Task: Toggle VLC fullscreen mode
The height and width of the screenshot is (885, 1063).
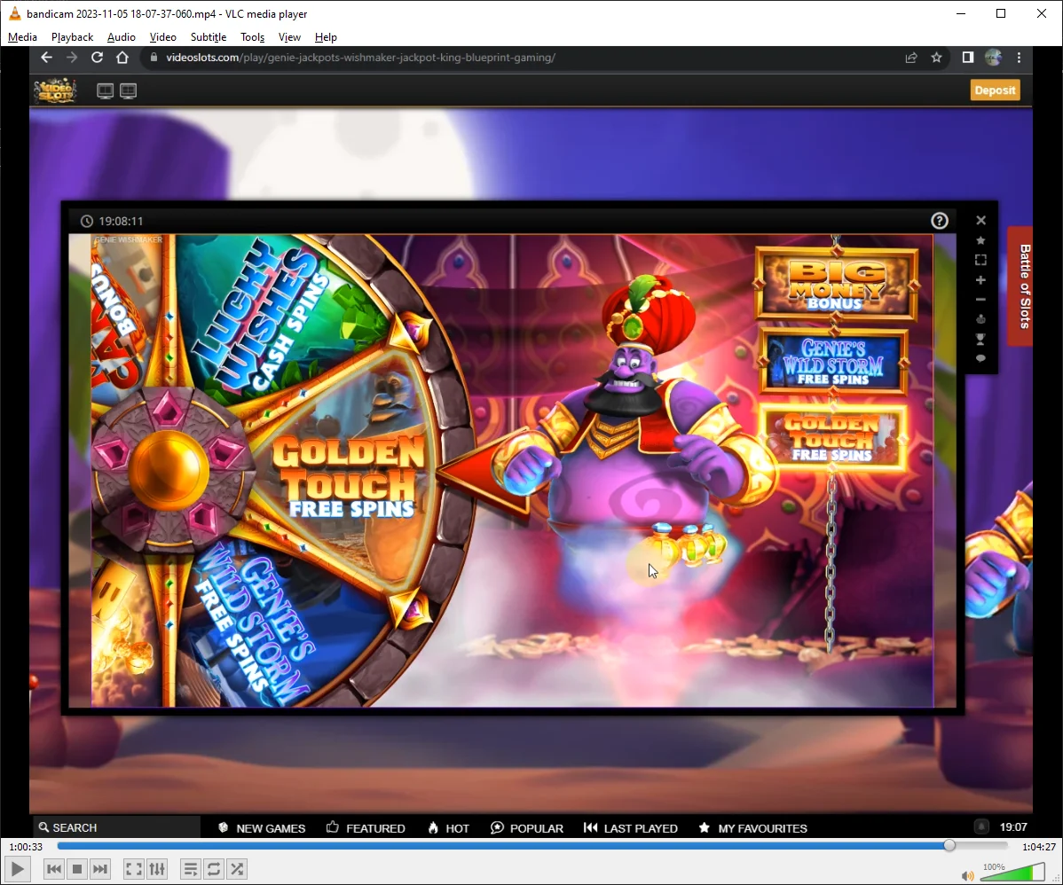Action: 134,869
